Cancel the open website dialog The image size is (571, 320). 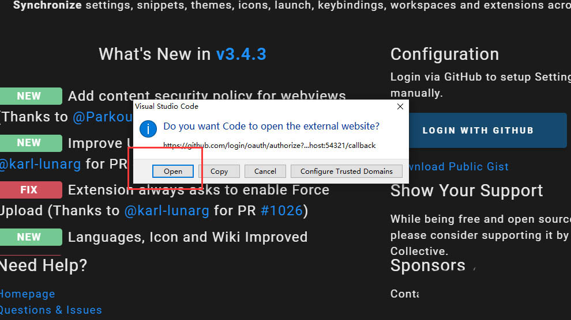tap(265, 171)
